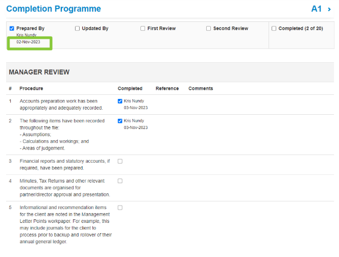
Task: Tick completed checkbox for procedure 5
Action: (x=120, y=208)
